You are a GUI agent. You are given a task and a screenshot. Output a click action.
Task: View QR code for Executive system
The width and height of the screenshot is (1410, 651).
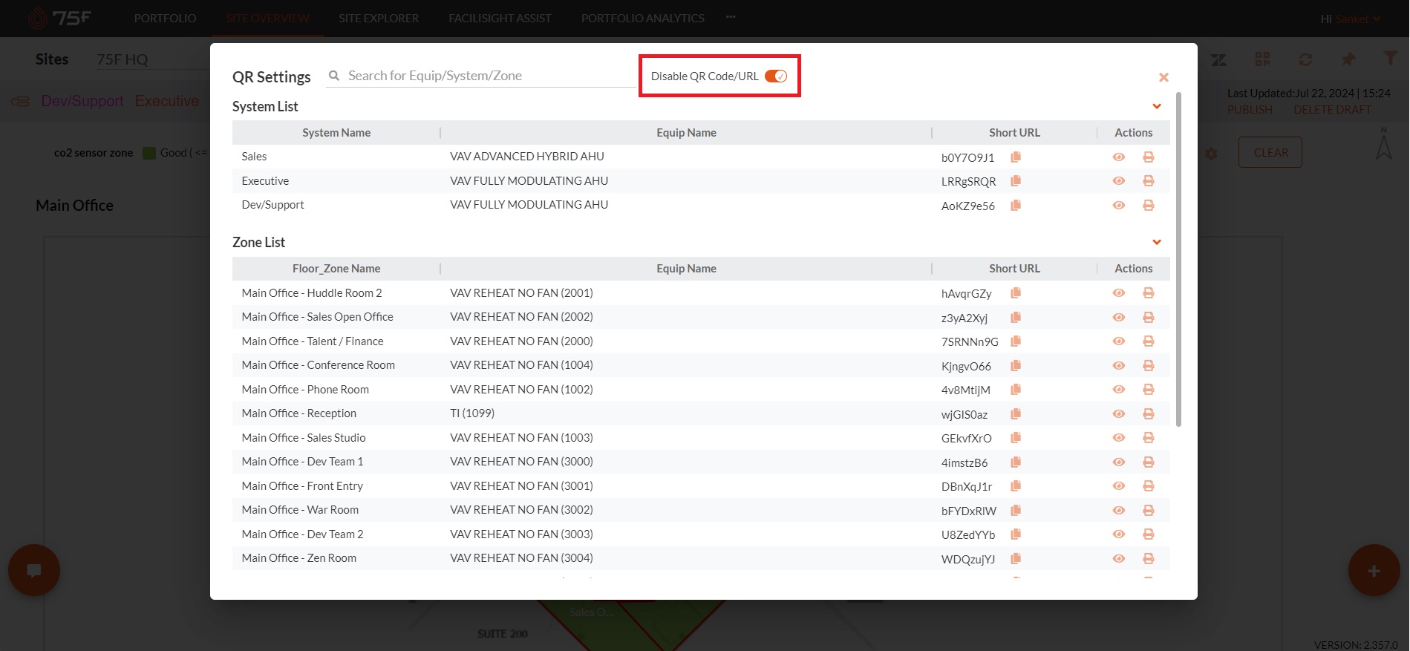pyautogui.click(x=1119, y=181)
